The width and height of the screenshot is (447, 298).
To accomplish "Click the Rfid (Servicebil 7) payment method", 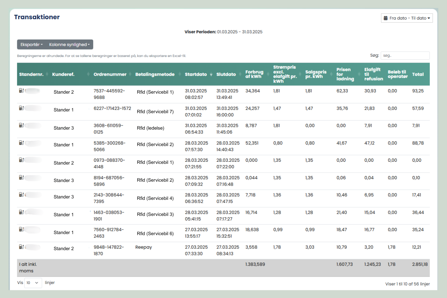I will coord(155,112).
